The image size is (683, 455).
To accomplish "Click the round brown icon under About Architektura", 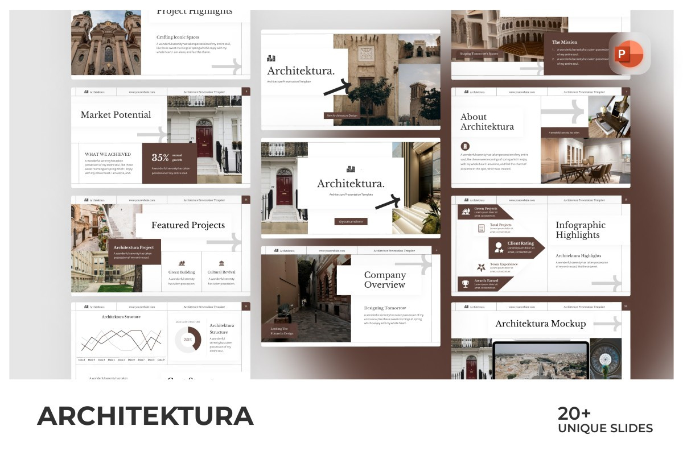I will [x=465, y=146].
